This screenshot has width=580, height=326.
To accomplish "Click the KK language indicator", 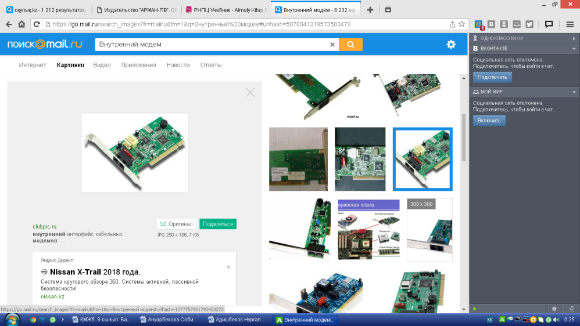I will coord(490,320).
